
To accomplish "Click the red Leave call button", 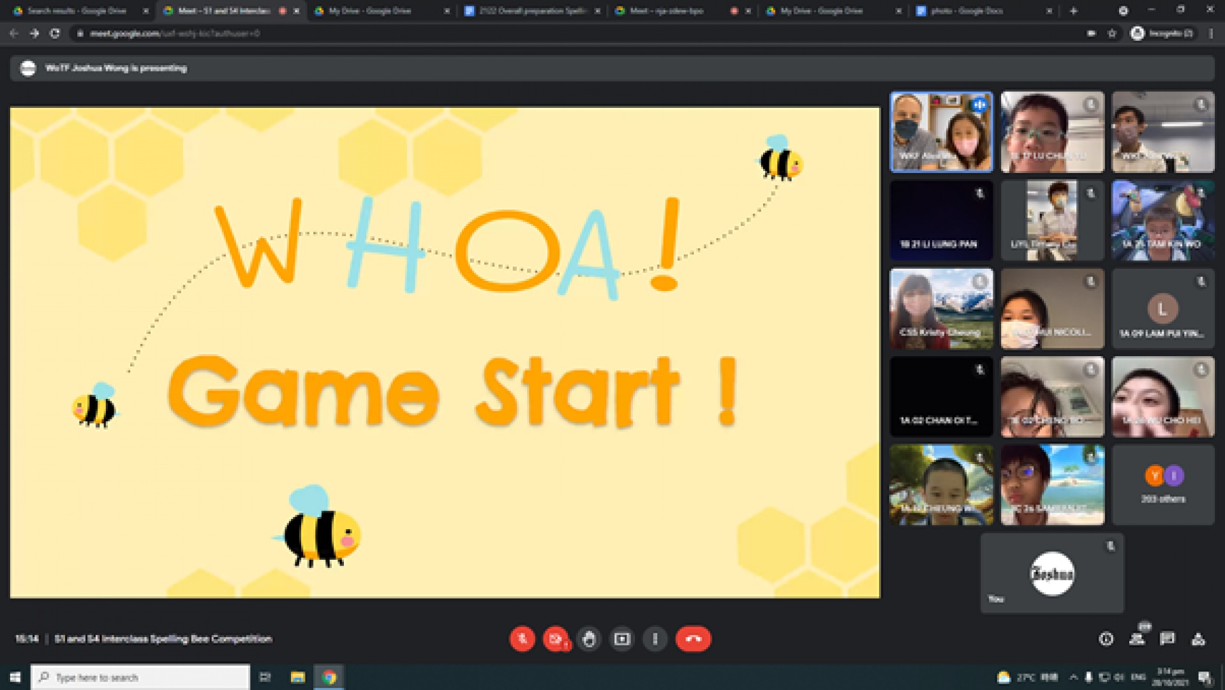I will pos(693,639).
